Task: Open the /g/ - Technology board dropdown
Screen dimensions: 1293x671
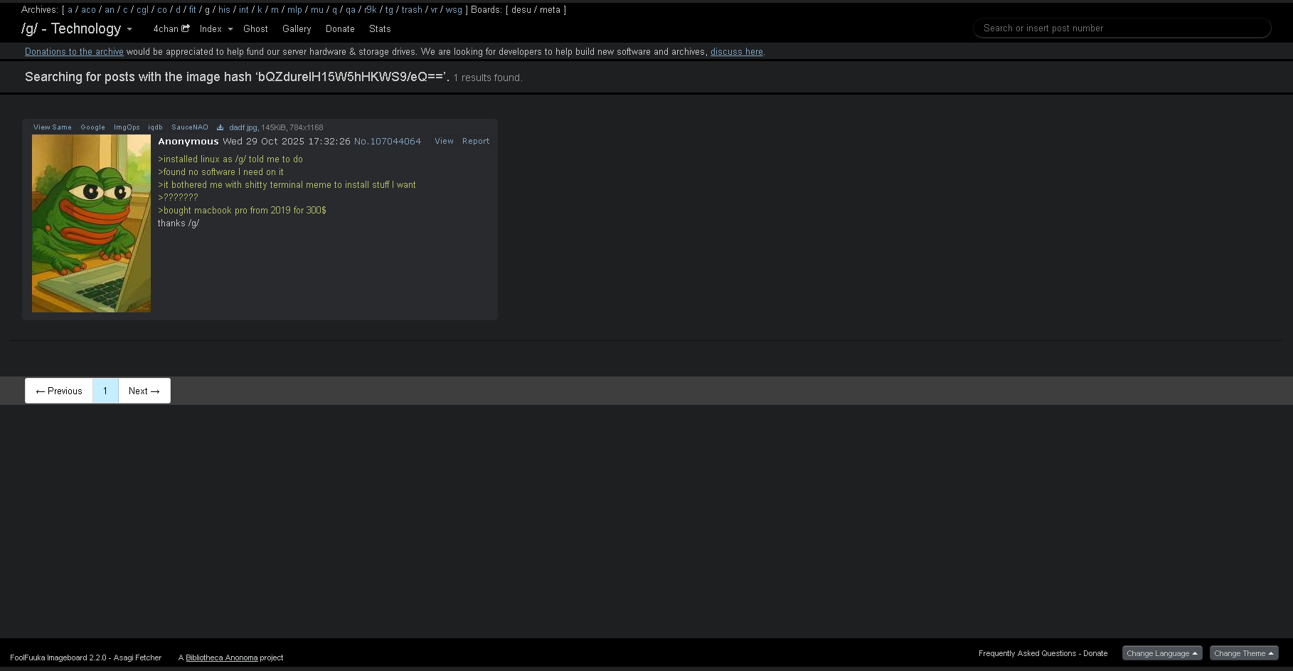Action: click(77, 29)
